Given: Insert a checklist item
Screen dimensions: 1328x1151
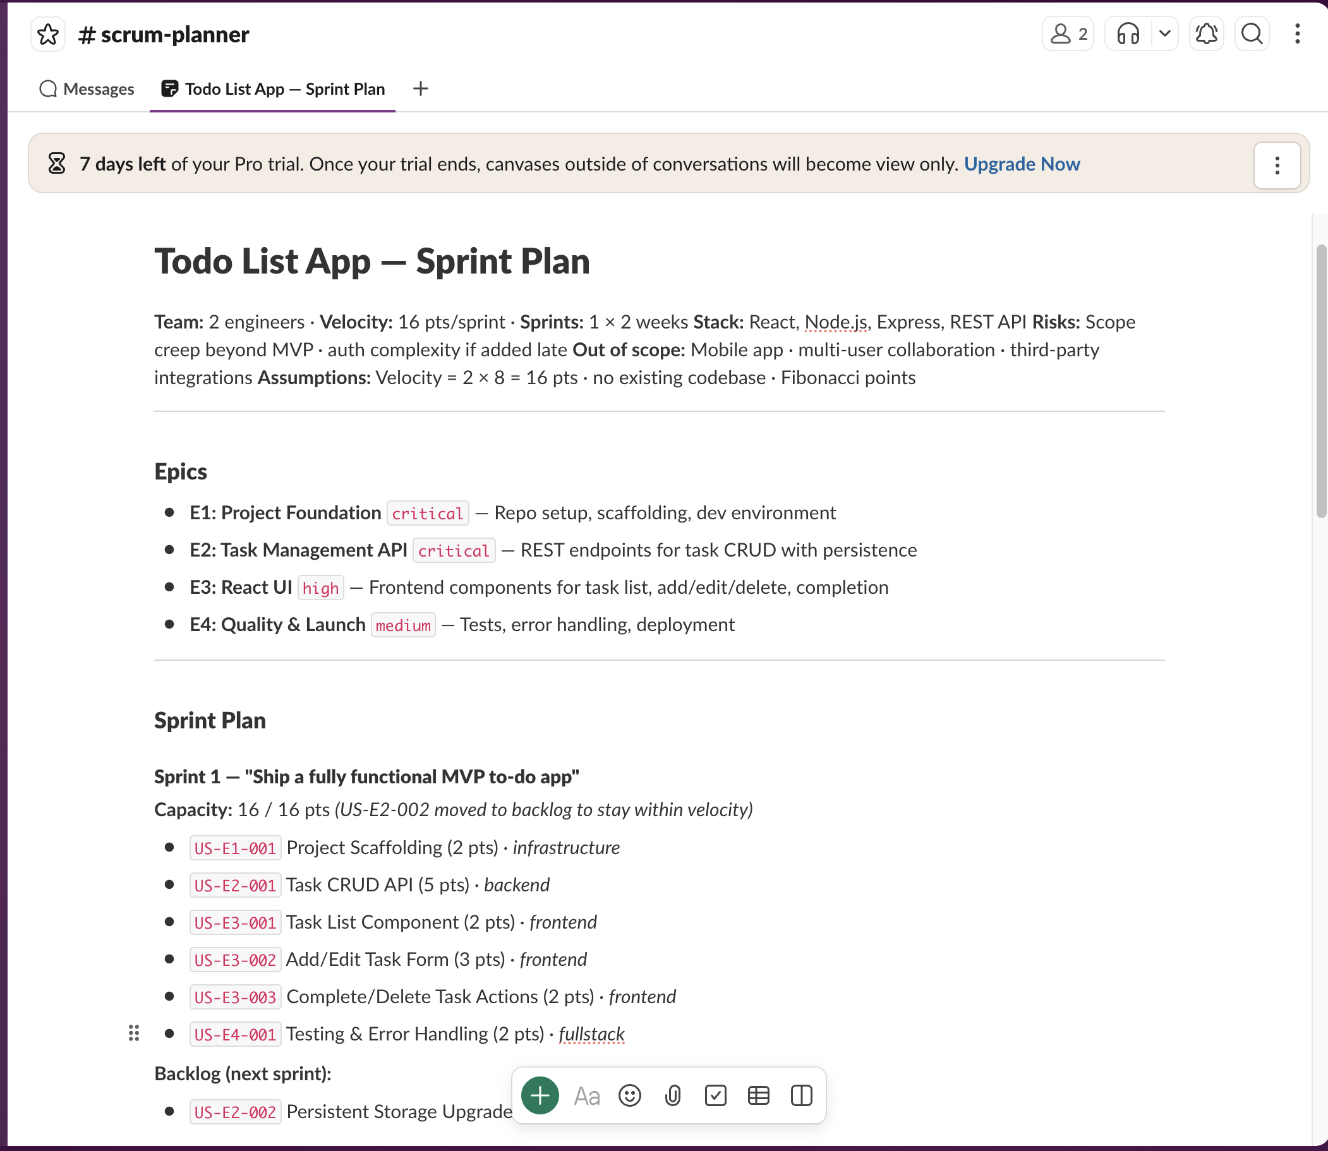Looking at the screenshot, I should tap(716, 1096).
